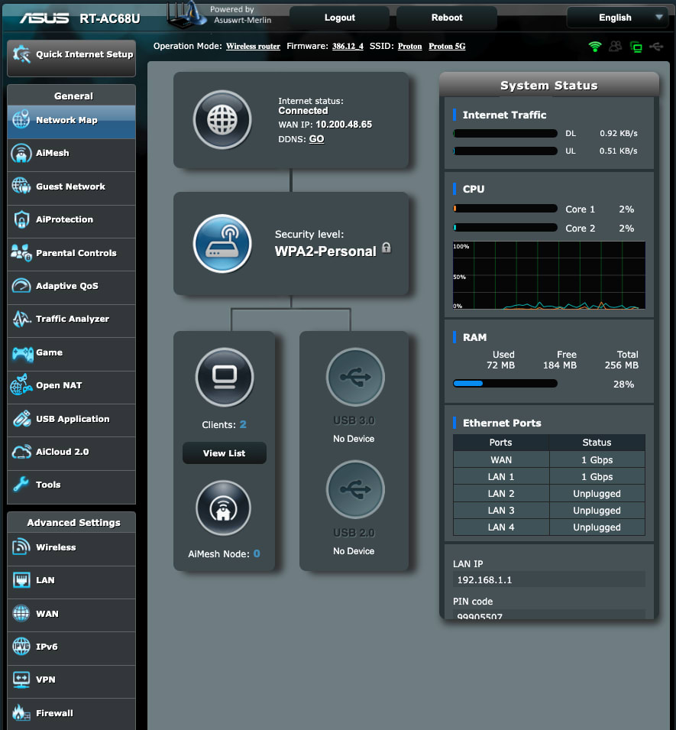The width and height of the screenshot is (676, 730).
Task: Click the Proton 5G SSID link
Action: coord(447,46)
